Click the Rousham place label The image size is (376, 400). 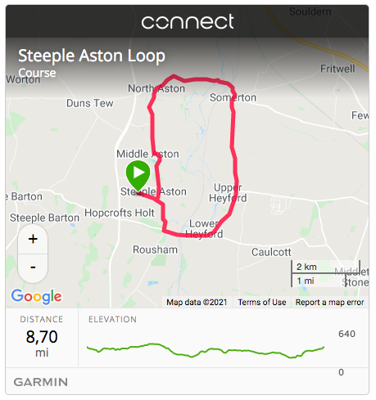click(155, 249)
